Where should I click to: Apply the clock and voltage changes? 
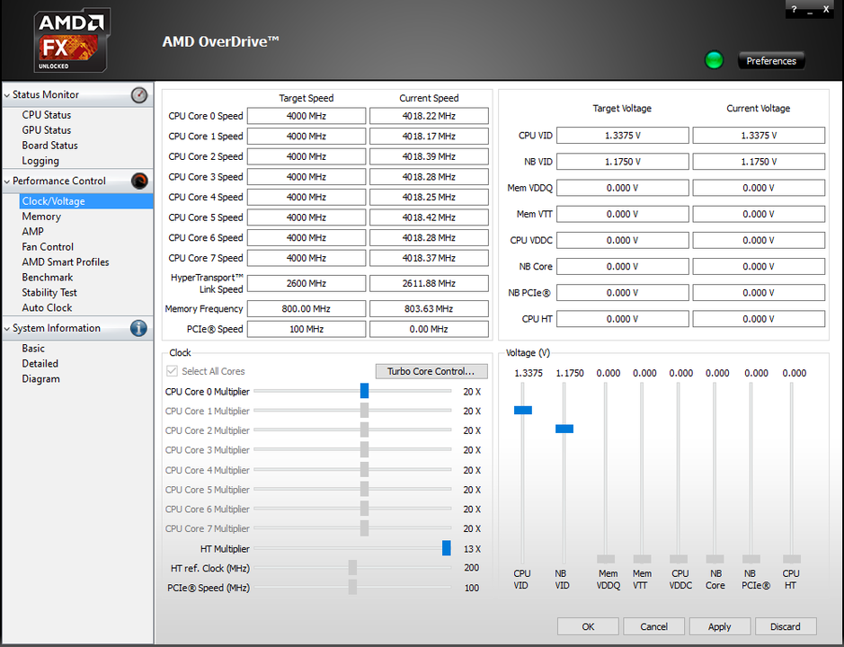tap(719, 626)
